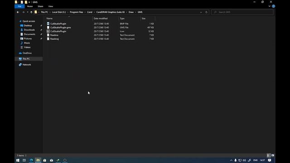Open the volume tray icon
This screenshot has width=290, height=163.
tap(245, 160)
